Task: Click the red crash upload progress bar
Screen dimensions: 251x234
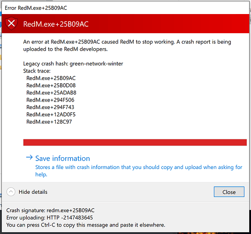Action: 135,142
